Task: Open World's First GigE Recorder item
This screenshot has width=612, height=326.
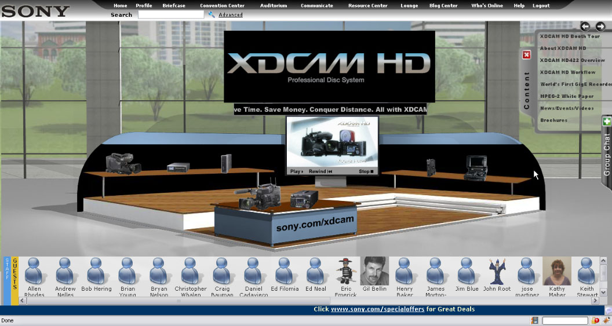Action: pos(575,84)
